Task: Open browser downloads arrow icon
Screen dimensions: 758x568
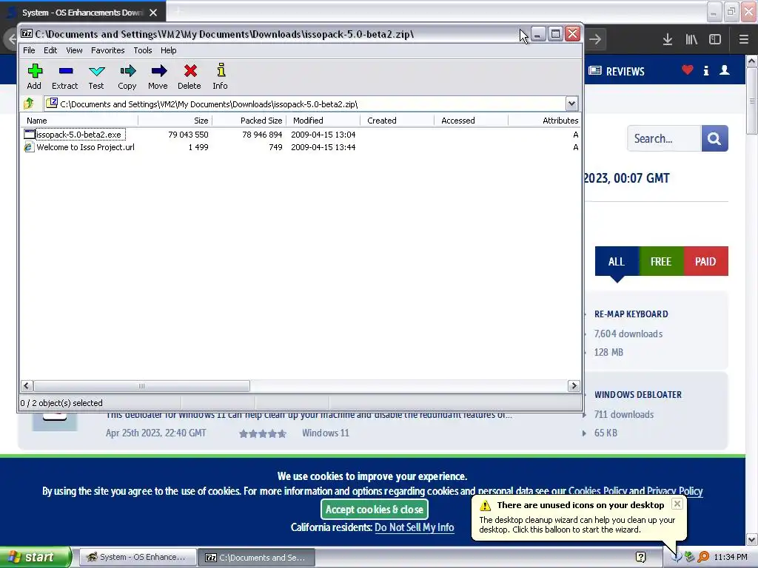Action: (667, 40)
